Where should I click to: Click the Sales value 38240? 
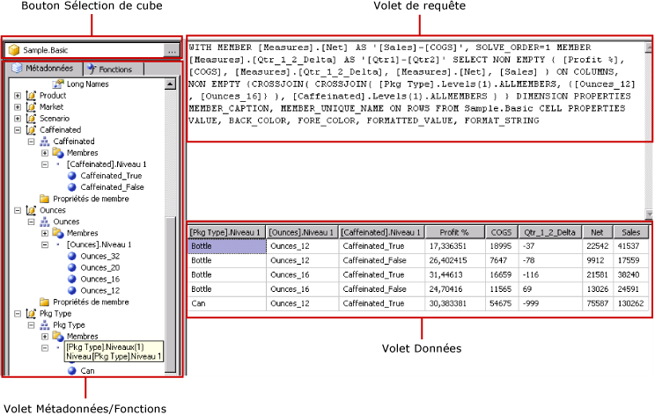point(629,275)
